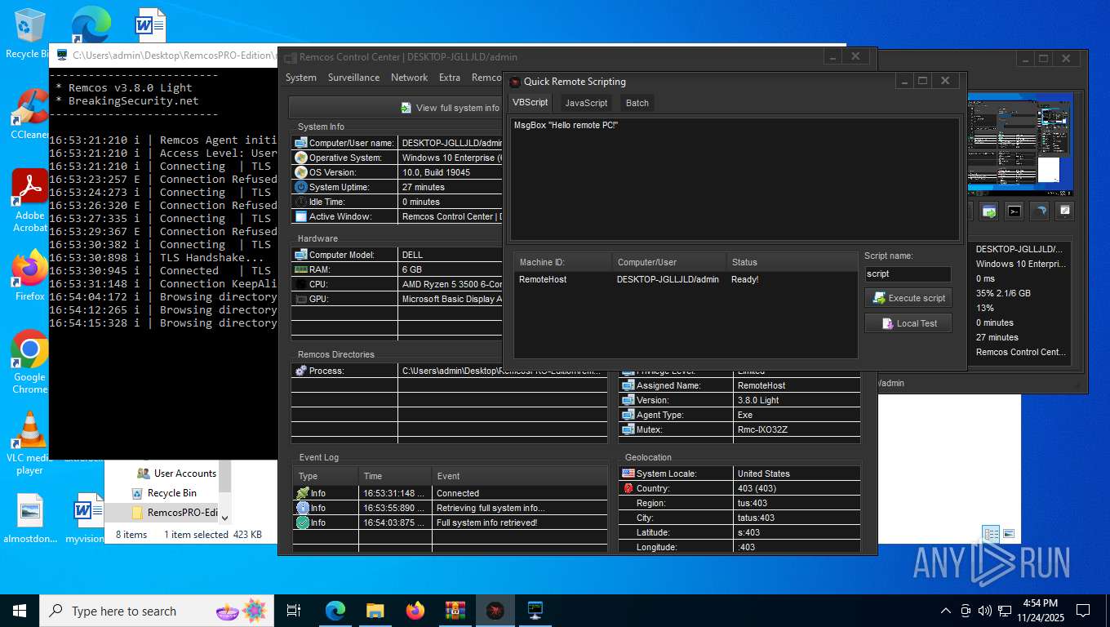This screenshot has width=1110, height=627.
Task: Select Recycle Bin in Explorer tree
Action: (164, 493)
